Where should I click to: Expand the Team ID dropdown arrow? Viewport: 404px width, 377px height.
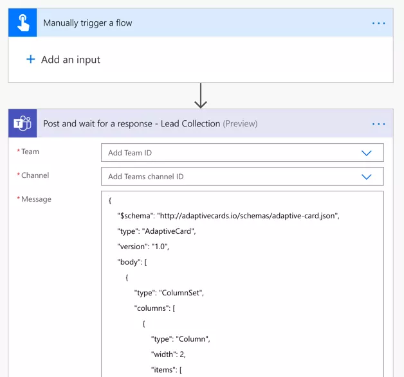click(x=367, y=153)
